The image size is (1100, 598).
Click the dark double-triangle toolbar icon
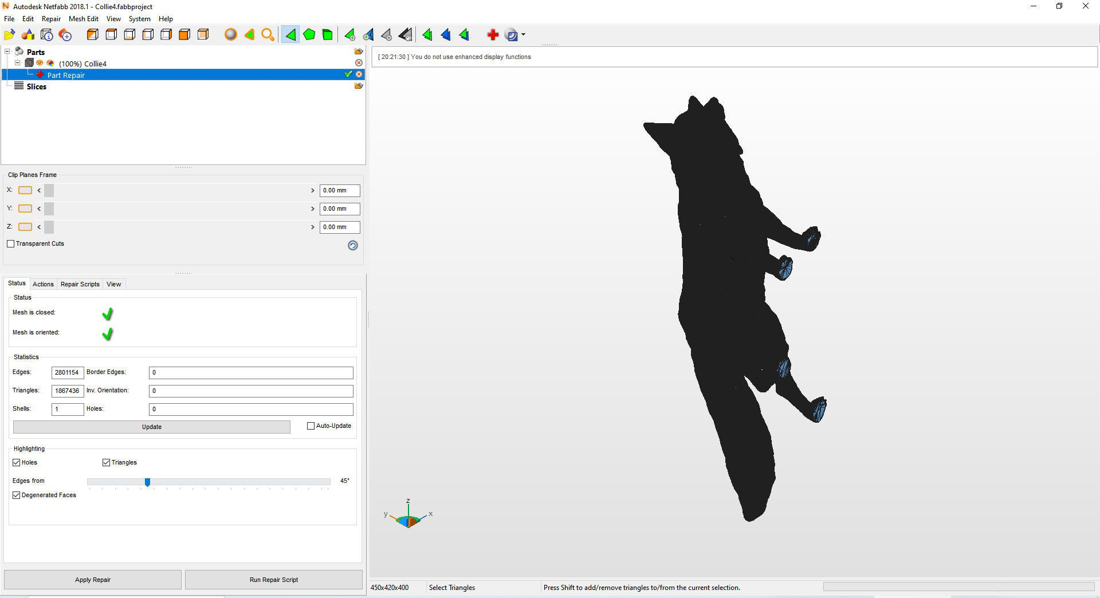405,35
